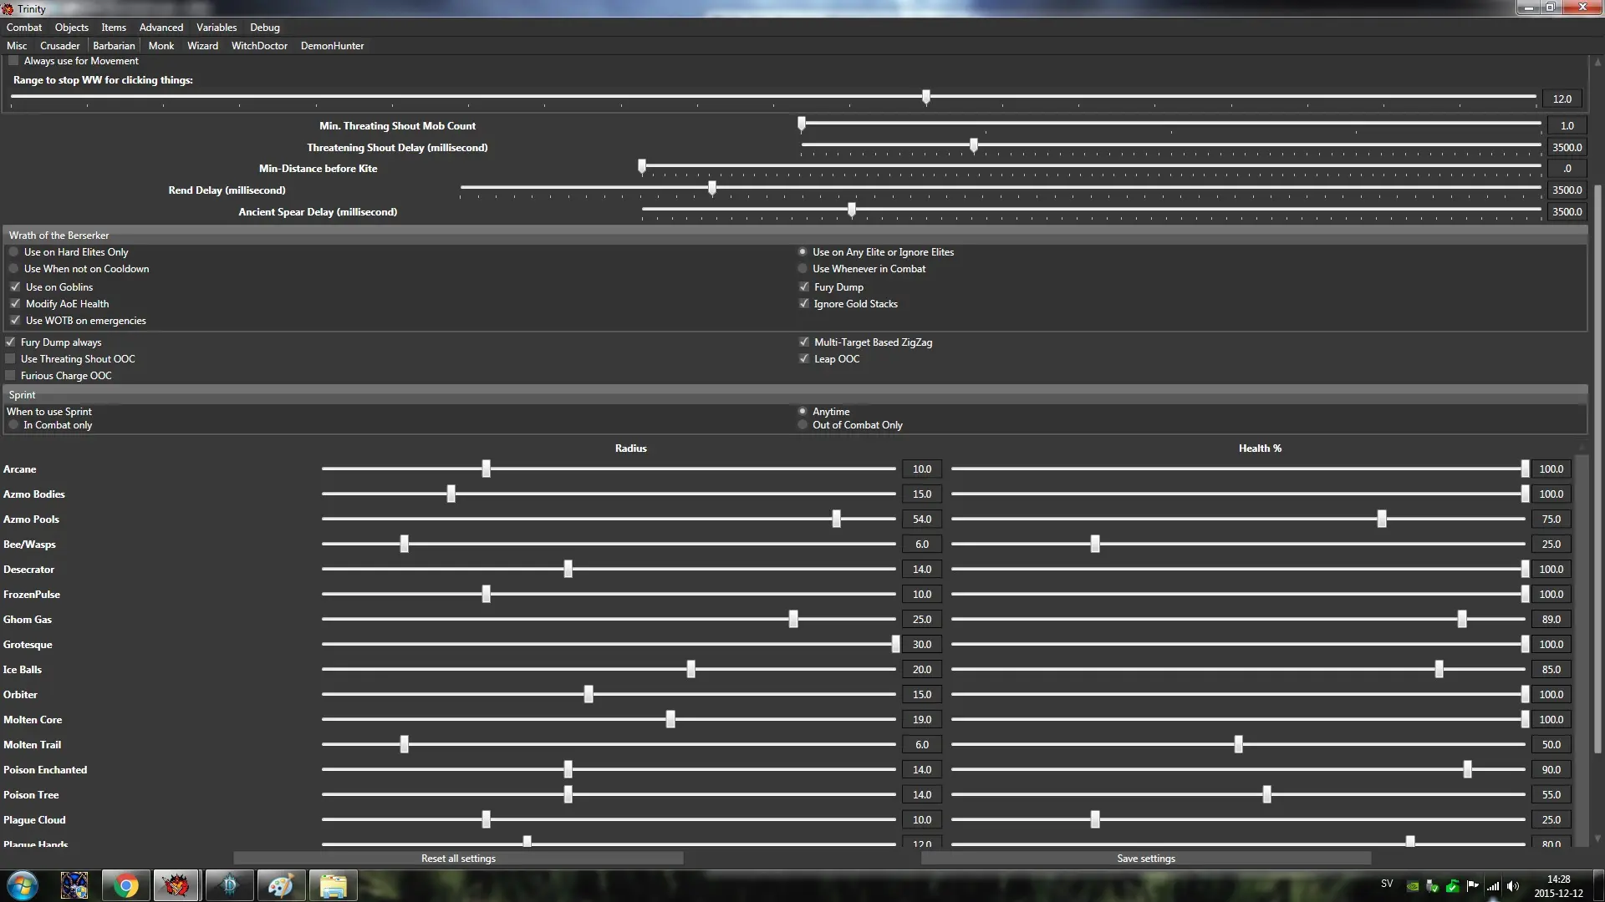The height and width of the screenshot is (902, 1605).
Task: Switch to the WitchDoctor tab
Action: click(259, 46)
